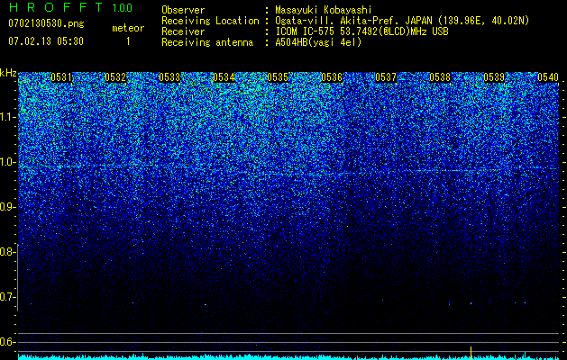Image resolution: width=567 pixels, height=360 pixels.
Task: Click the observer name Masayuki Kobayashi
Action: pos(323,10)
